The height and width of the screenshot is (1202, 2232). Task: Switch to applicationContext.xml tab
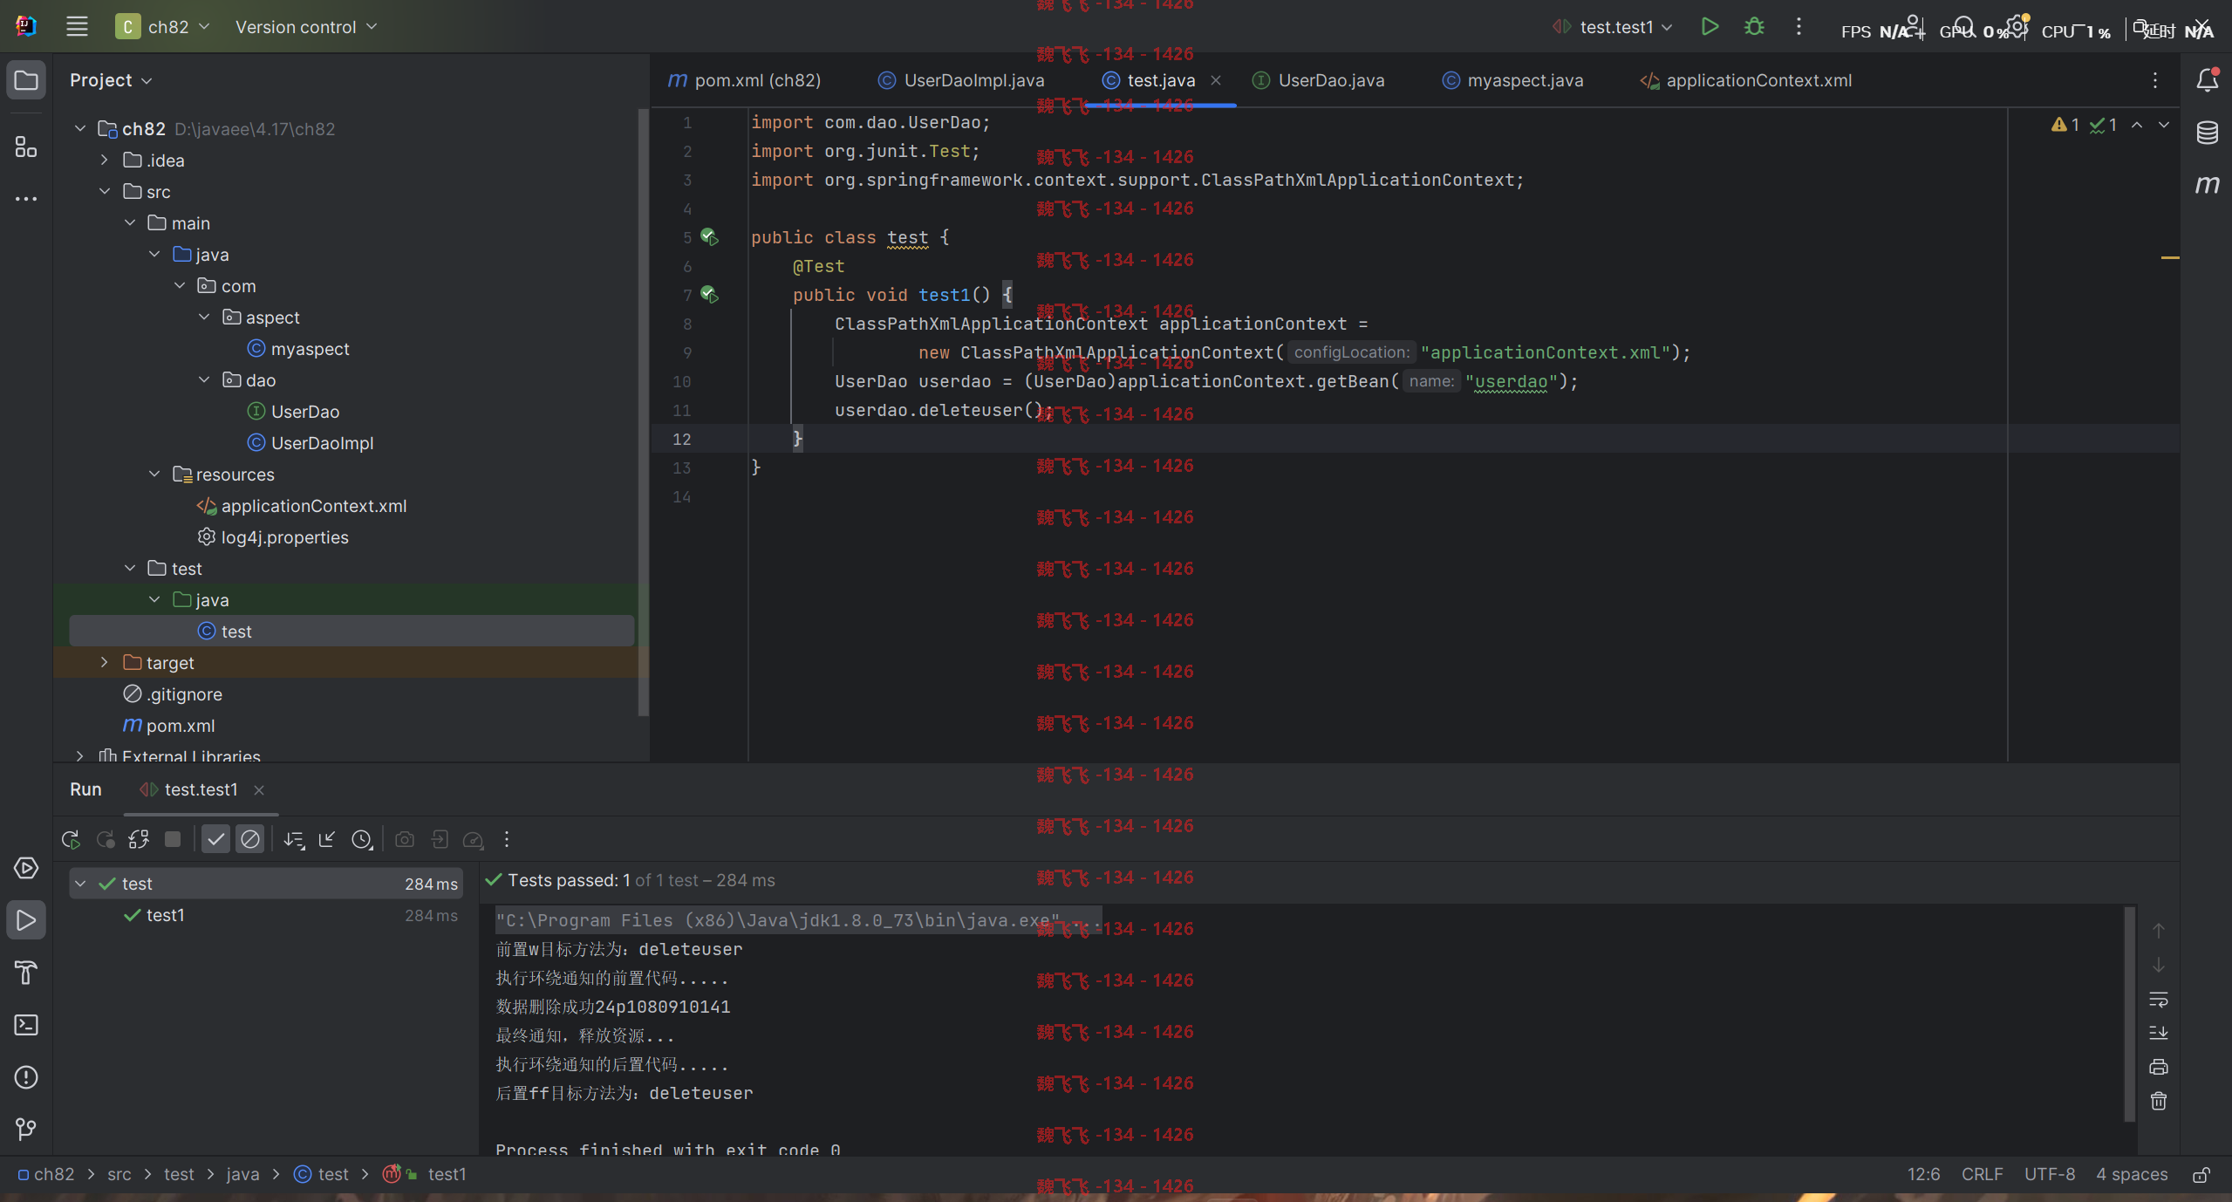(x=1746, y=80)
